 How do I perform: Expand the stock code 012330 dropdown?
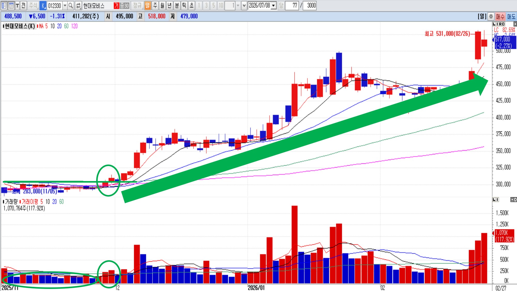pos(65,5)
